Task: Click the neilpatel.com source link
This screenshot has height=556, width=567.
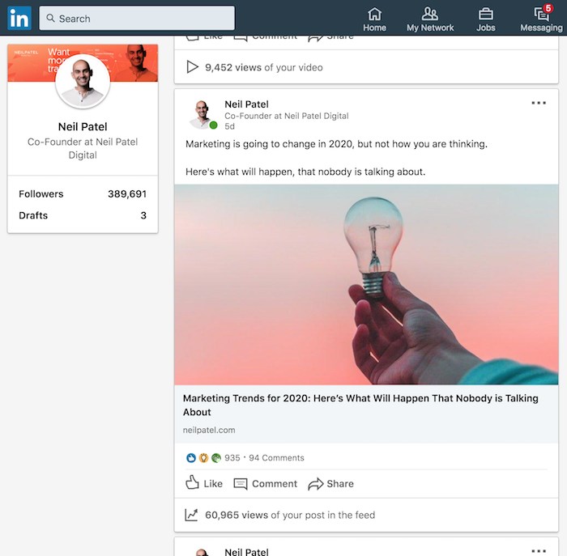Action: tap(209, 430)
